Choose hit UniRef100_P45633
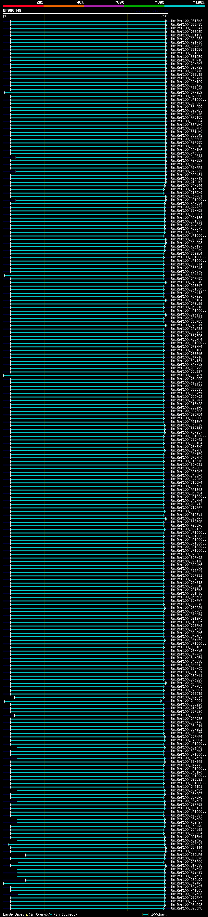 [x=187, y=154]
